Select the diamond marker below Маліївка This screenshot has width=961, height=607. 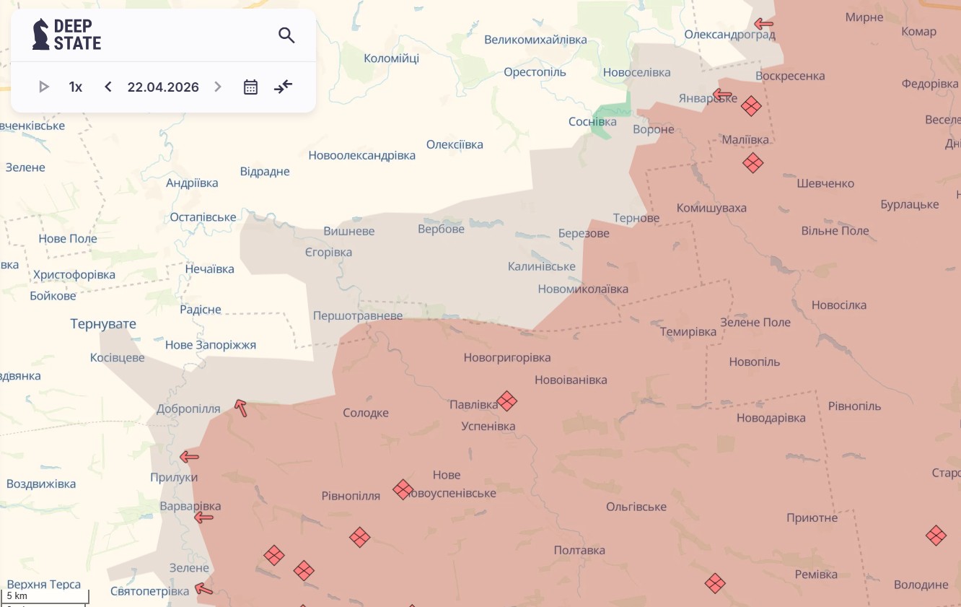click(x=752, y=163)
